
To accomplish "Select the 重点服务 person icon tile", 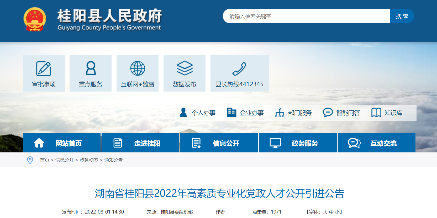I will point(91,68).
